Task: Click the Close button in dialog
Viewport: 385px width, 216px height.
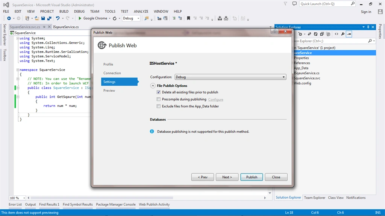Action: pos(276,177)
